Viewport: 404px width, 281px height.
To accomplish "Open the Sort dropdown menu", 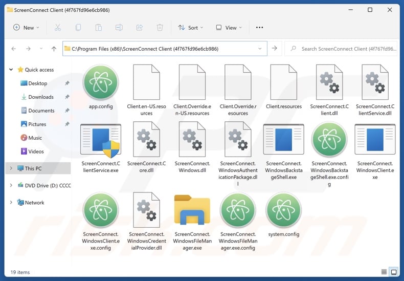I will [191, 28].
